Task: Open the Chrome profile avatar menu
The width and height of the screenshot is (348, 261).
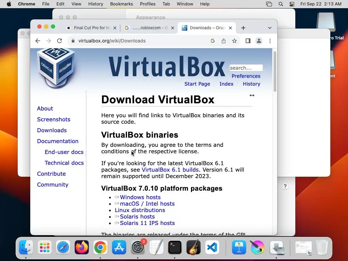Action: (259, 41)
